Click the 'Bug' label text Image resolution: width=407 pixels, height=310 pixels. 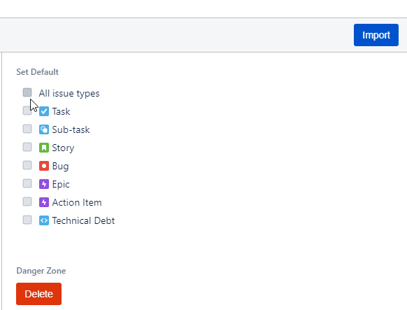pyautogui.click(x=60, y=167)
